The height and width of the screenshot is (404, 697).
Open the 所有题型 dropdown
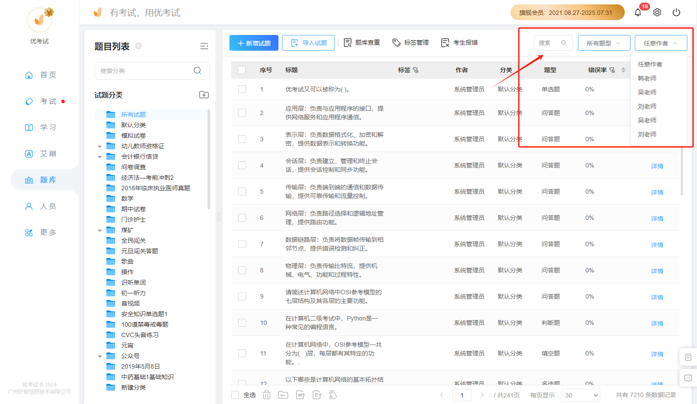pos(604,43)
